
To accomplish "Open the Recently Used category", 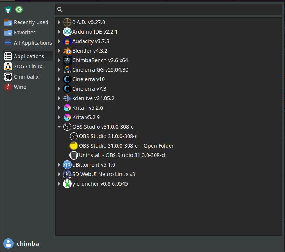I will pyautogui.click(x=28, y=22).
